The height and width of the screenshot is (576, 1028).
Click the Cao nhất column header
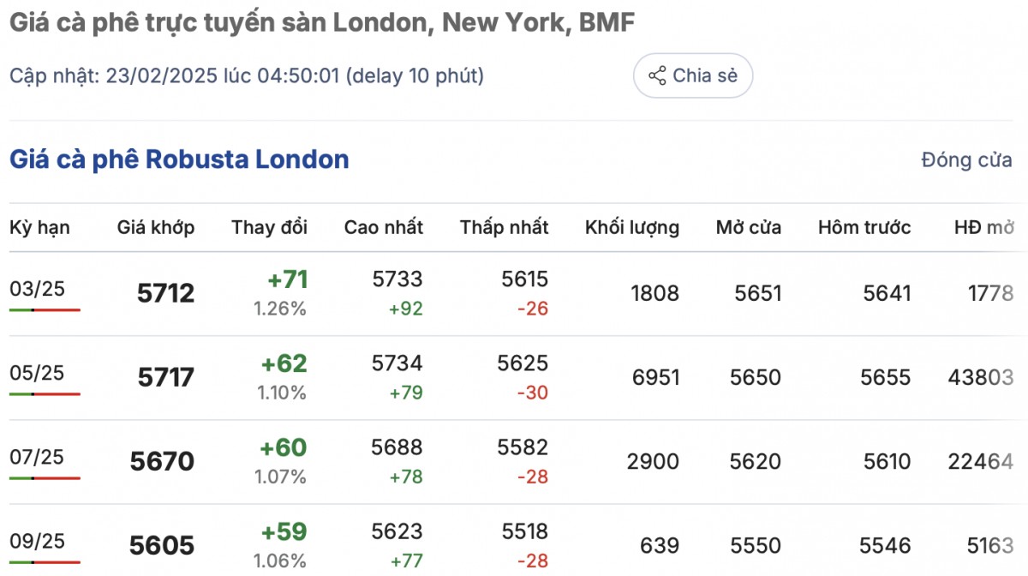tap(384, 228)
